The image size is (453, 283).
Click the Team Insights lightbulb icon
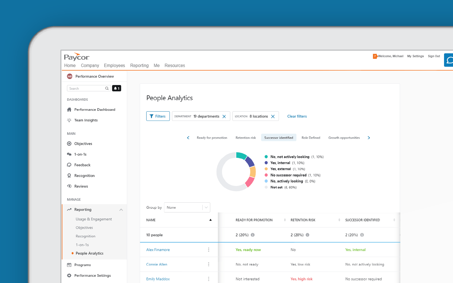click(x=69, y=120)
